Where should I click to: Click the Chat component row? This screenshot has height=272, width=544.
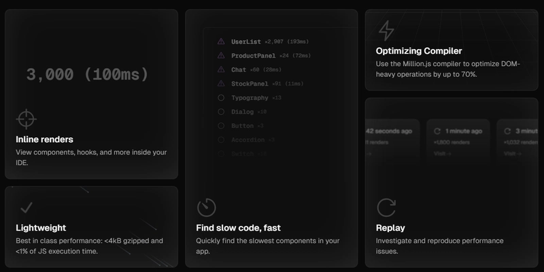[x=249, y=70]
